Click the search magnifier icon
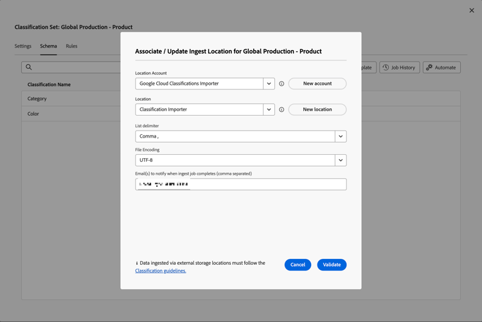This screenshot has height=322, width=482. 29,67
